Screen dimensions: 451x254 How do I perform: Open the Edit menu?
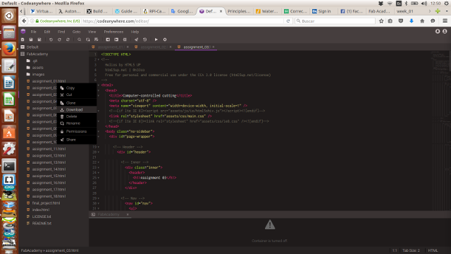tap(47, 32)
